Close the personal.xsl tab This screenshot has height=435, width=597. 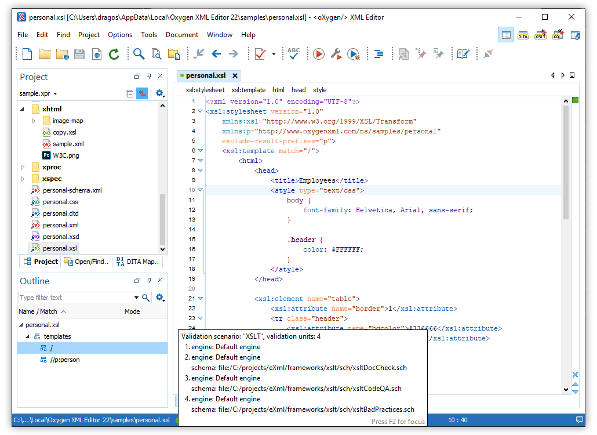235,76
